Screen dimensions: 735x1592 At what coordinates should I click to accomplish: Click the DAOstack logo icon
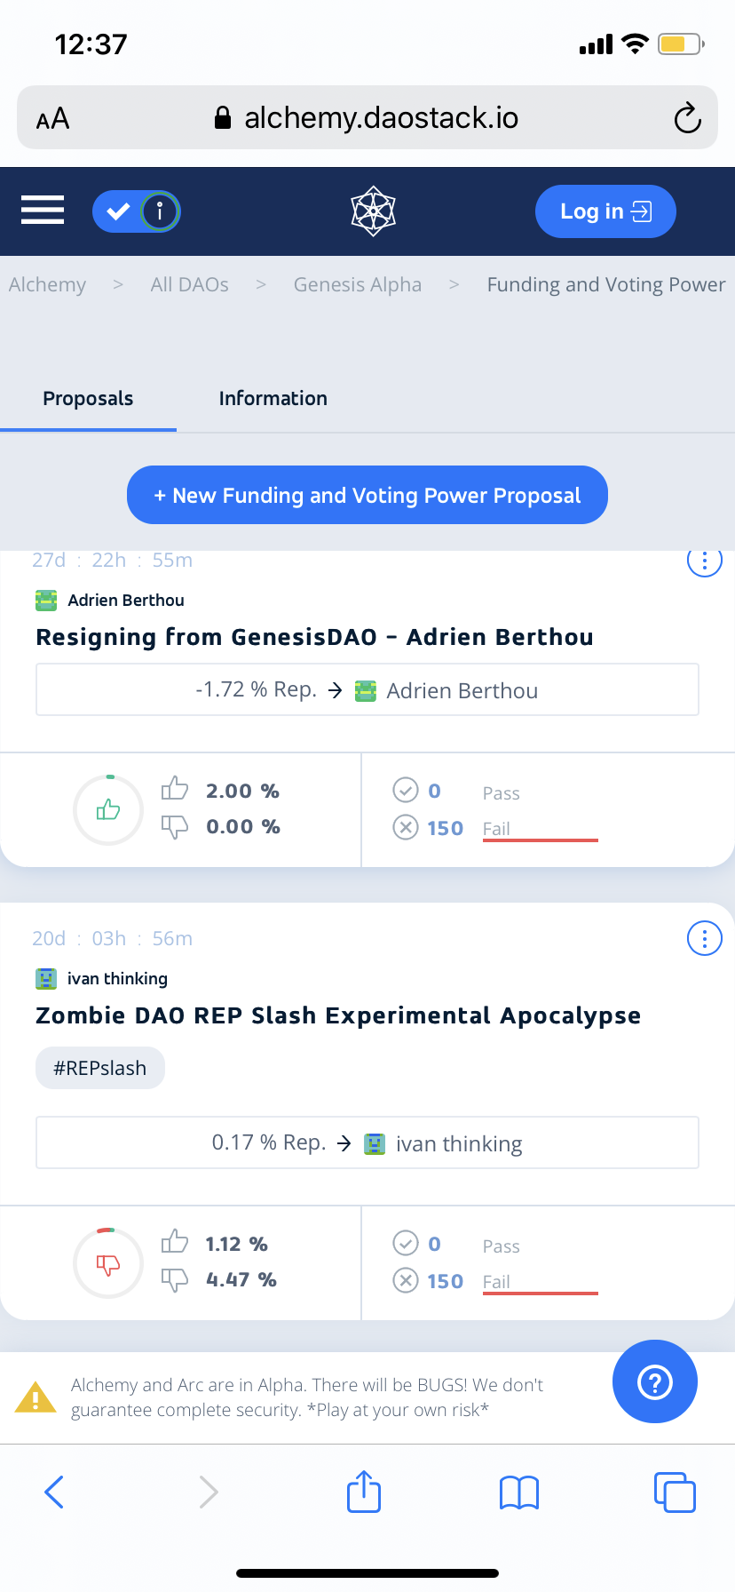click(373, 211)
